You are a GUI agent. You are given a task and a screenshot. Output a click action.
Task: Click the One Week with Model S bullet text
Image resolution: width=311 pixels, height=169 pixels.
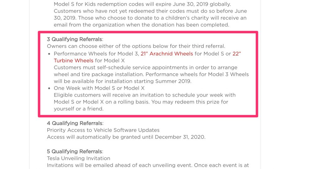pyautogui.click(x=99, y=88)
